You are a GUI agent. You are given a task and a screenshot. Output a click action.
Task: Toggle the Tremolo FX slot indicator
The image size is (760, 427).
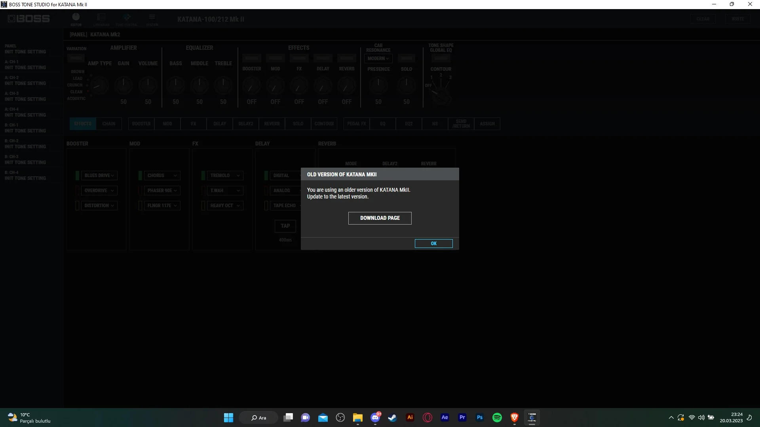pos(203,176)
